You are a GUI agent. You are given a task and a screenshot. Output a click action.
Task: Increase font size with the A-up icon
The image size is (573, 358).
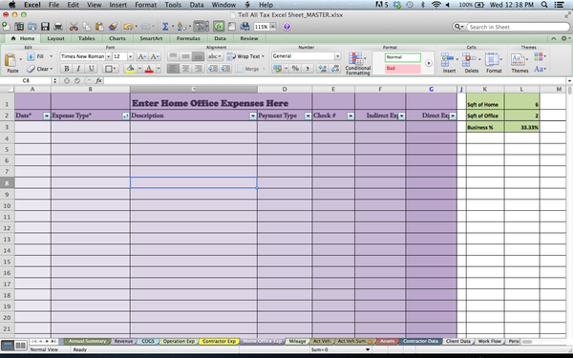tap(141, 56)
